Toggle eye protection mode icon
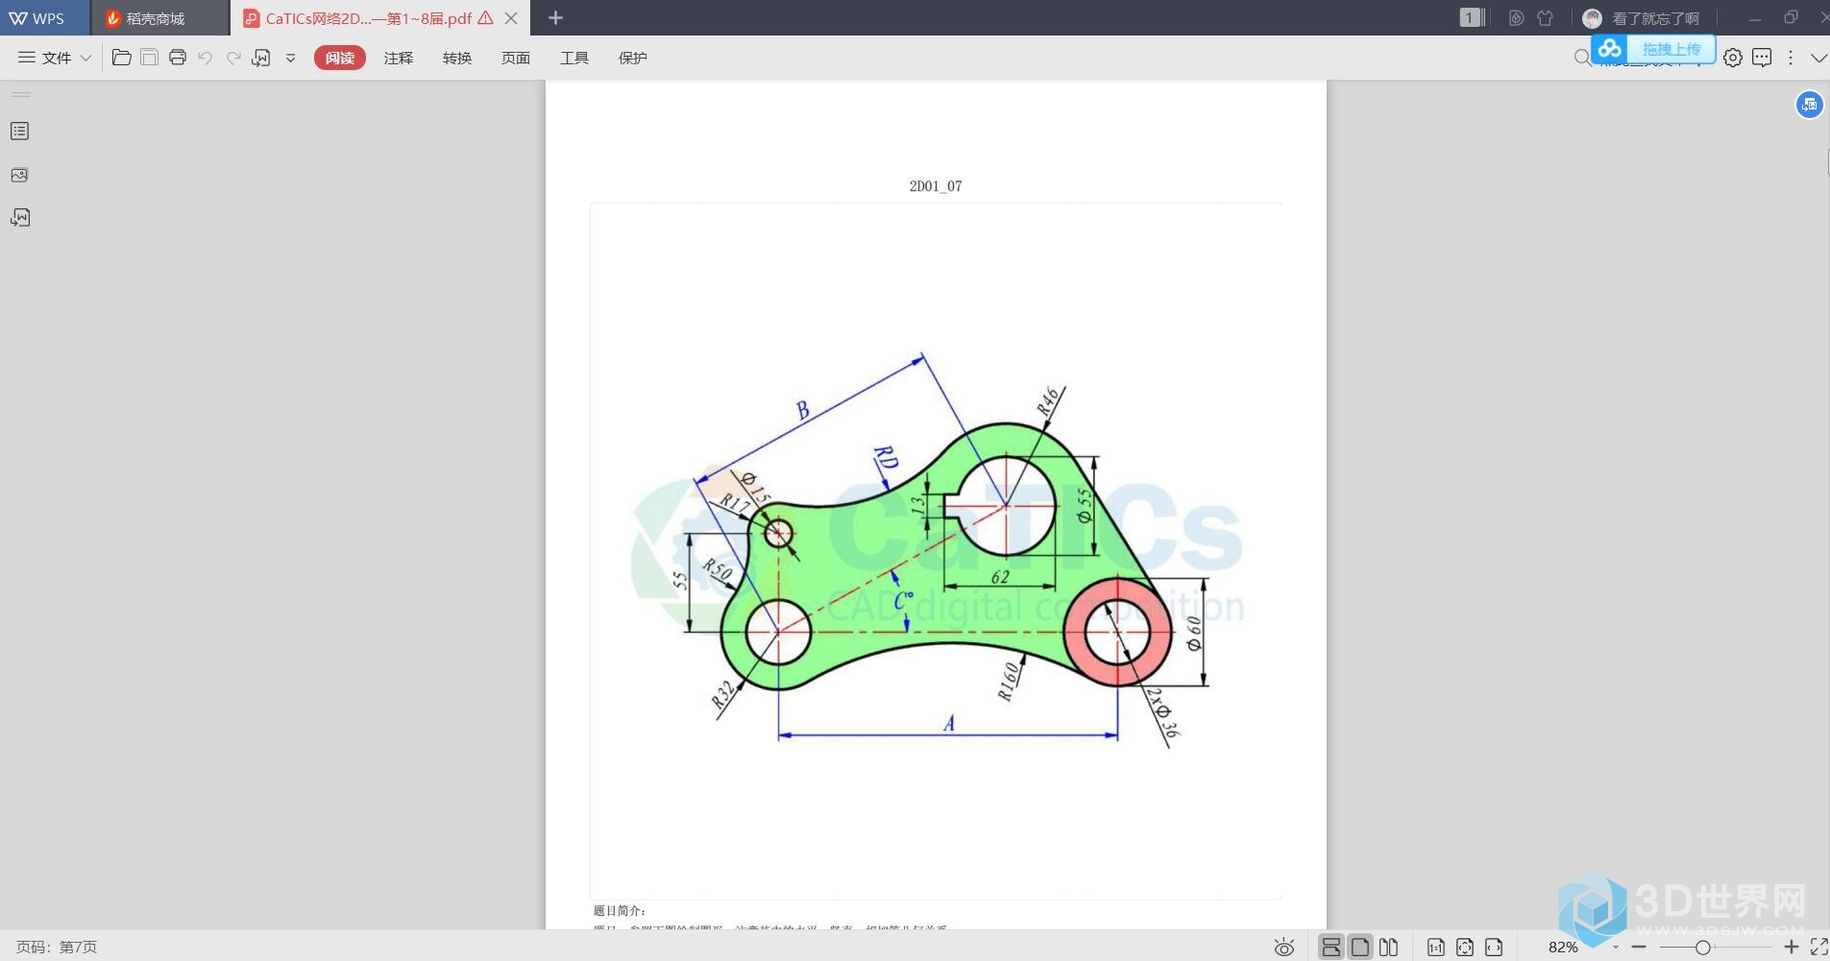Image resolution: width=1830 pixels, height=961 pixels. point(1283,948)
